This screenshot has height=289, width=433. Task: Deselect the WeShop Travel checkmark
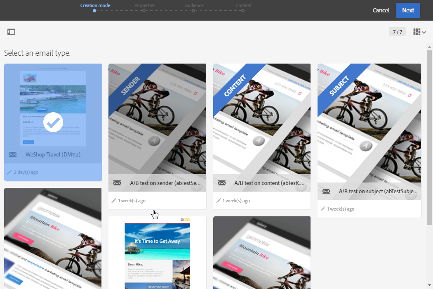[x=53, y=122]
